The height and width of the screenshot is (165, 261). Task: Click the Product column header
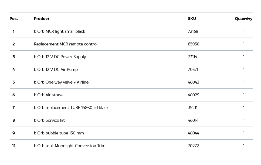tap(42, 19)
